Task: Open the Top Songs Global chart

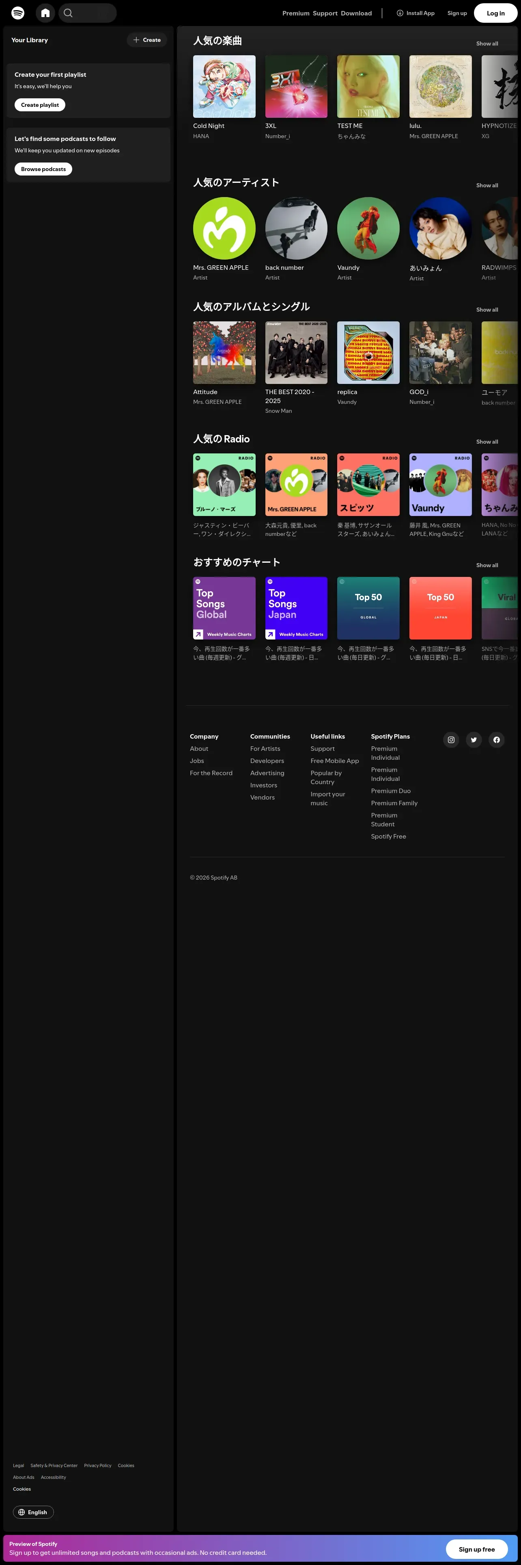Action: (x=224, y=608)
